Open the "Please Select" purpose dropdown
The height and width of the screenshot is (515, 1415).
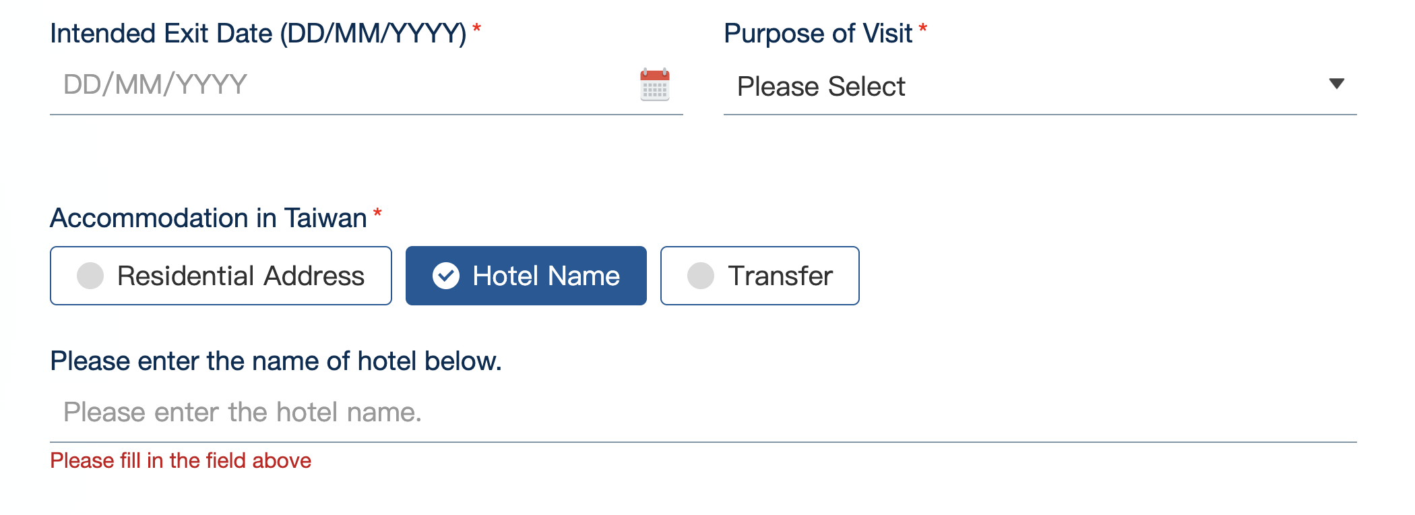[1011, 86]
